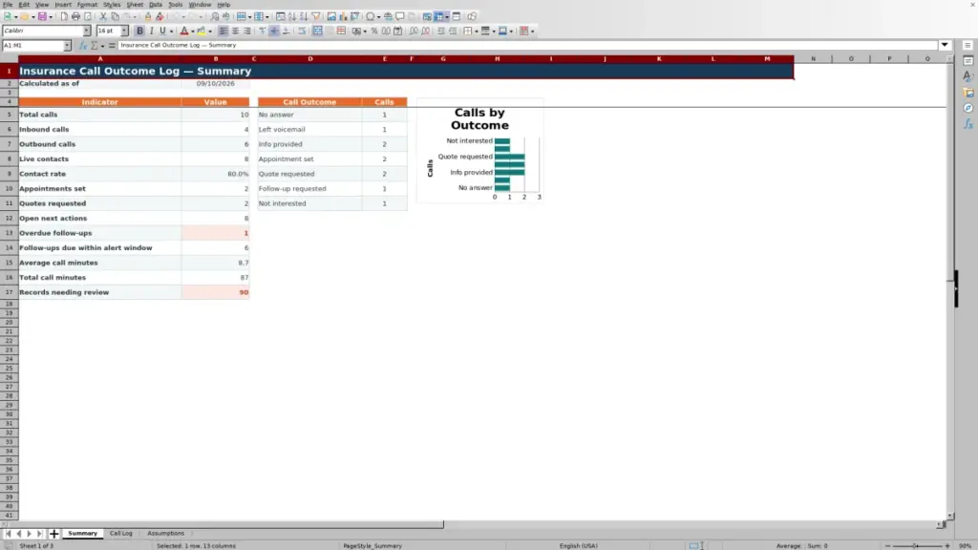The width and height of the screenshot is (978, 550).
Task: Click the Font Color red A swatch
Action: tap(184, 32)
